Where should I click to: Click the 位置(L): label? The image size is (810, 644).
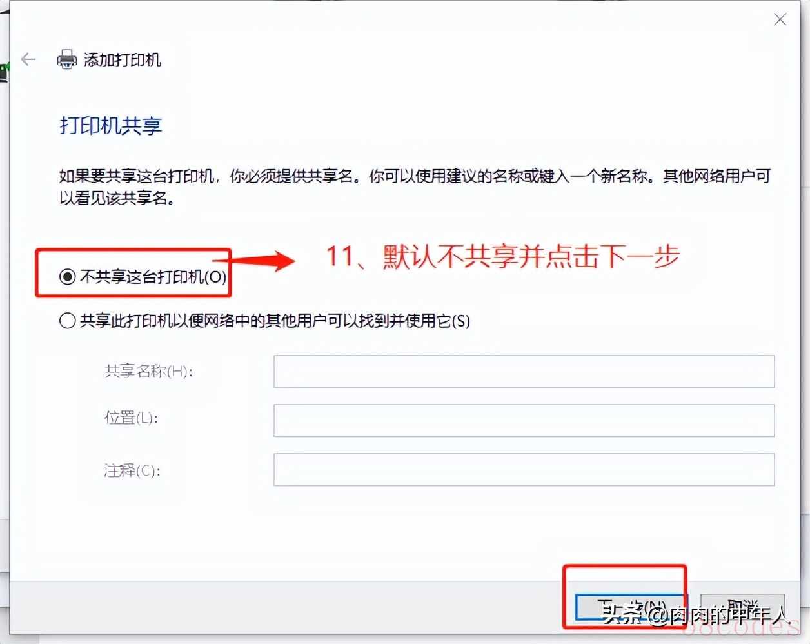point(131,418)
